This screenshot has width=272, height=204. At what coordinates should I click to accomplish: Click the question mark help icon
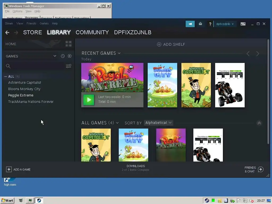(x=210, y=24)
